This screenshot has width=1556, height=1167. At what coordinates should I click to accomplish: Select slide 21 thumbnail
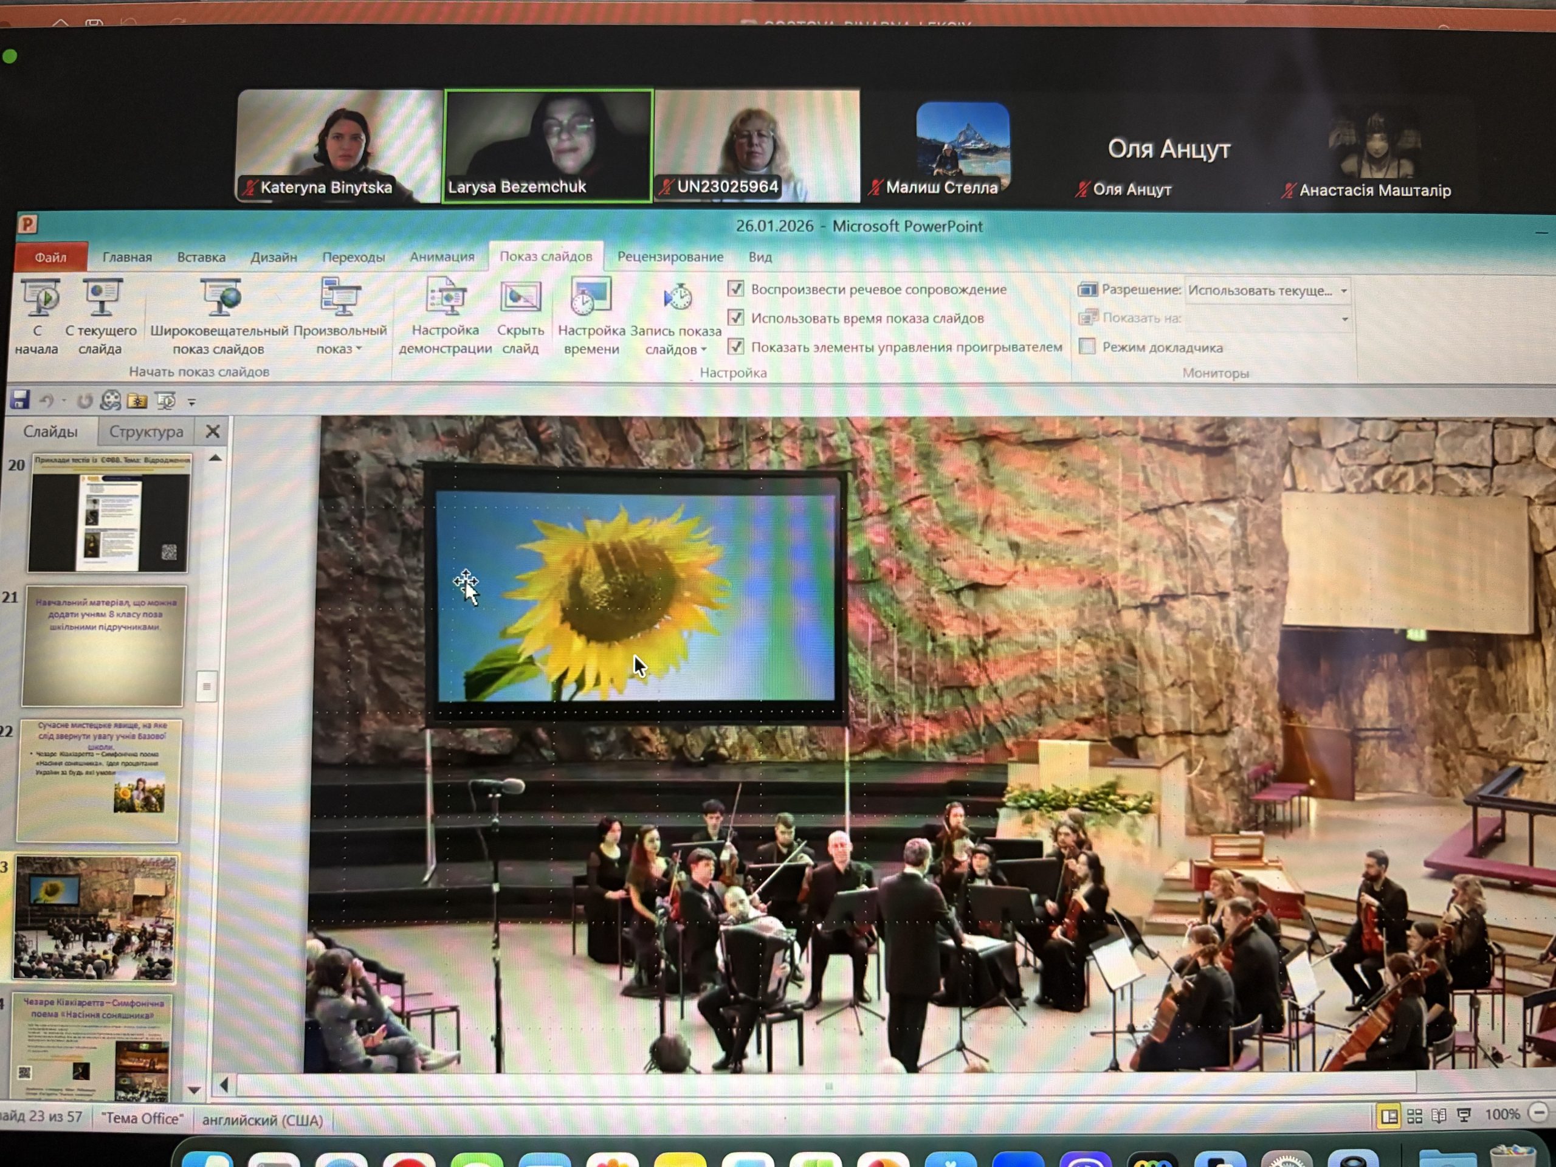coord(103,647)
